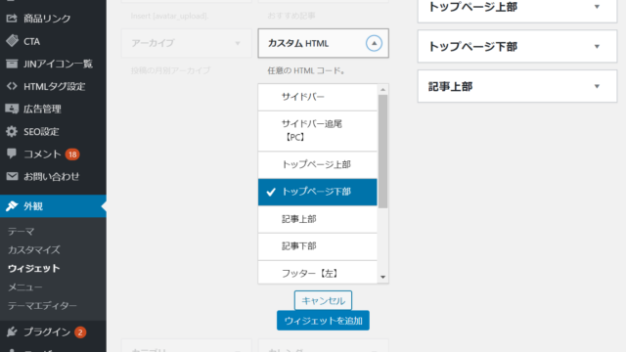Viewport: 626px width, 352px height.
Task: Click the キャンセル button
Action: click(x=323, y=300)
